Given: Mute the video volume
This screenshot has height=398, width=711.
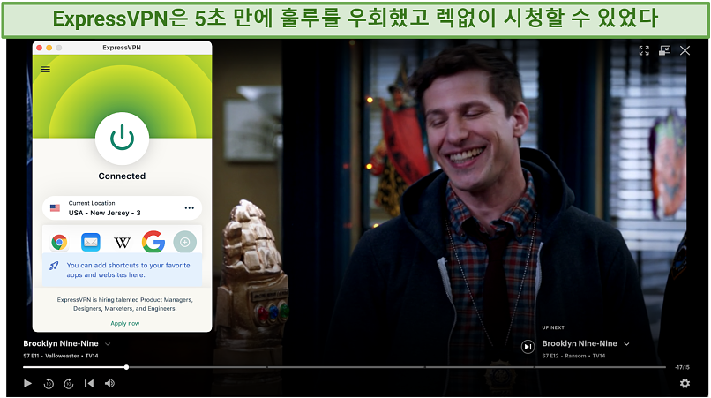Looking at the screenshot, I should tap(109, 384).
